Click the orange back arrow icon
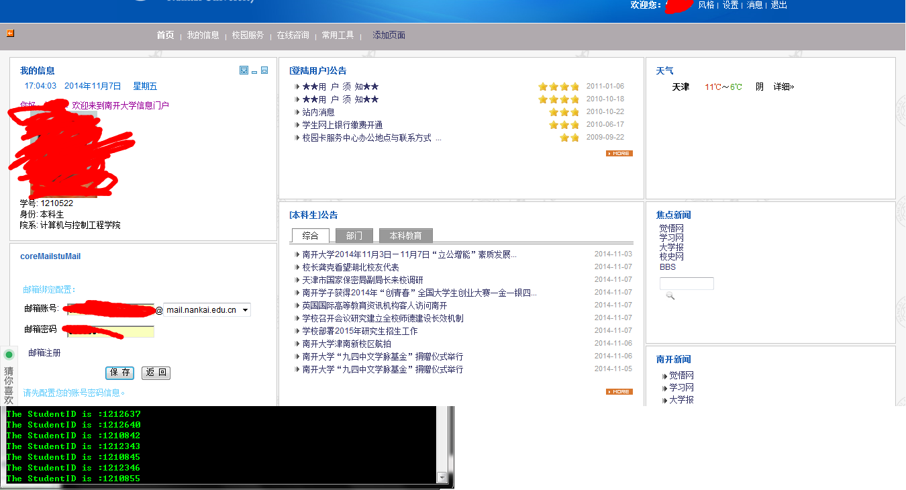Viewport: 906px width, 490px height. click(10, 33)
